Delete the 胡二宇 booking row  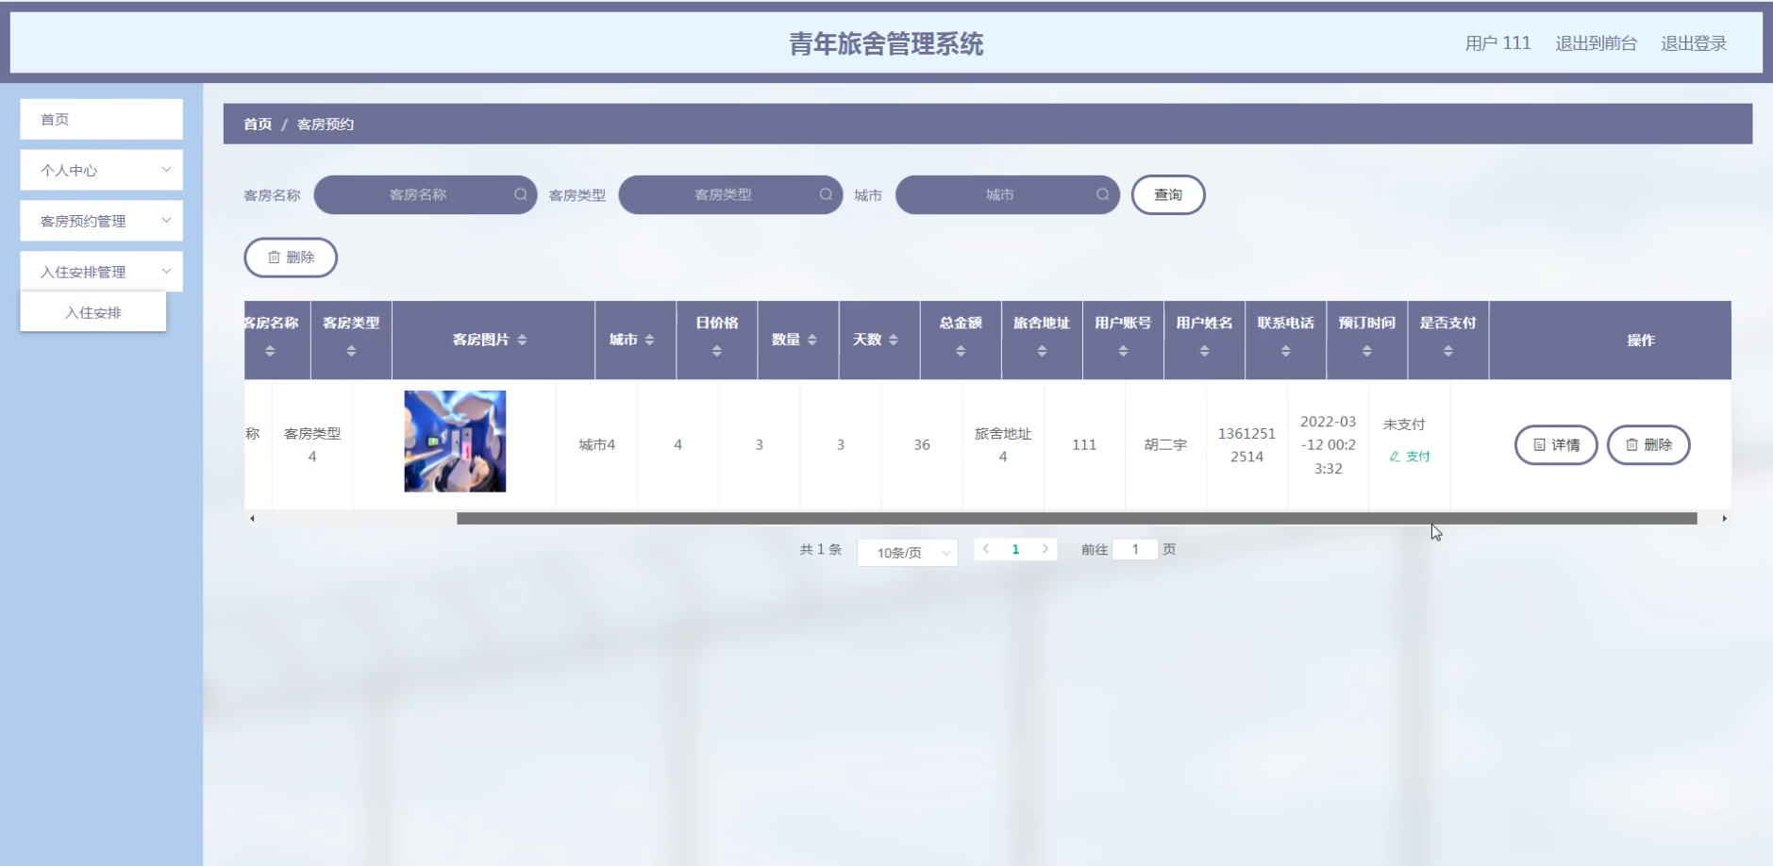pos(1648,445)
